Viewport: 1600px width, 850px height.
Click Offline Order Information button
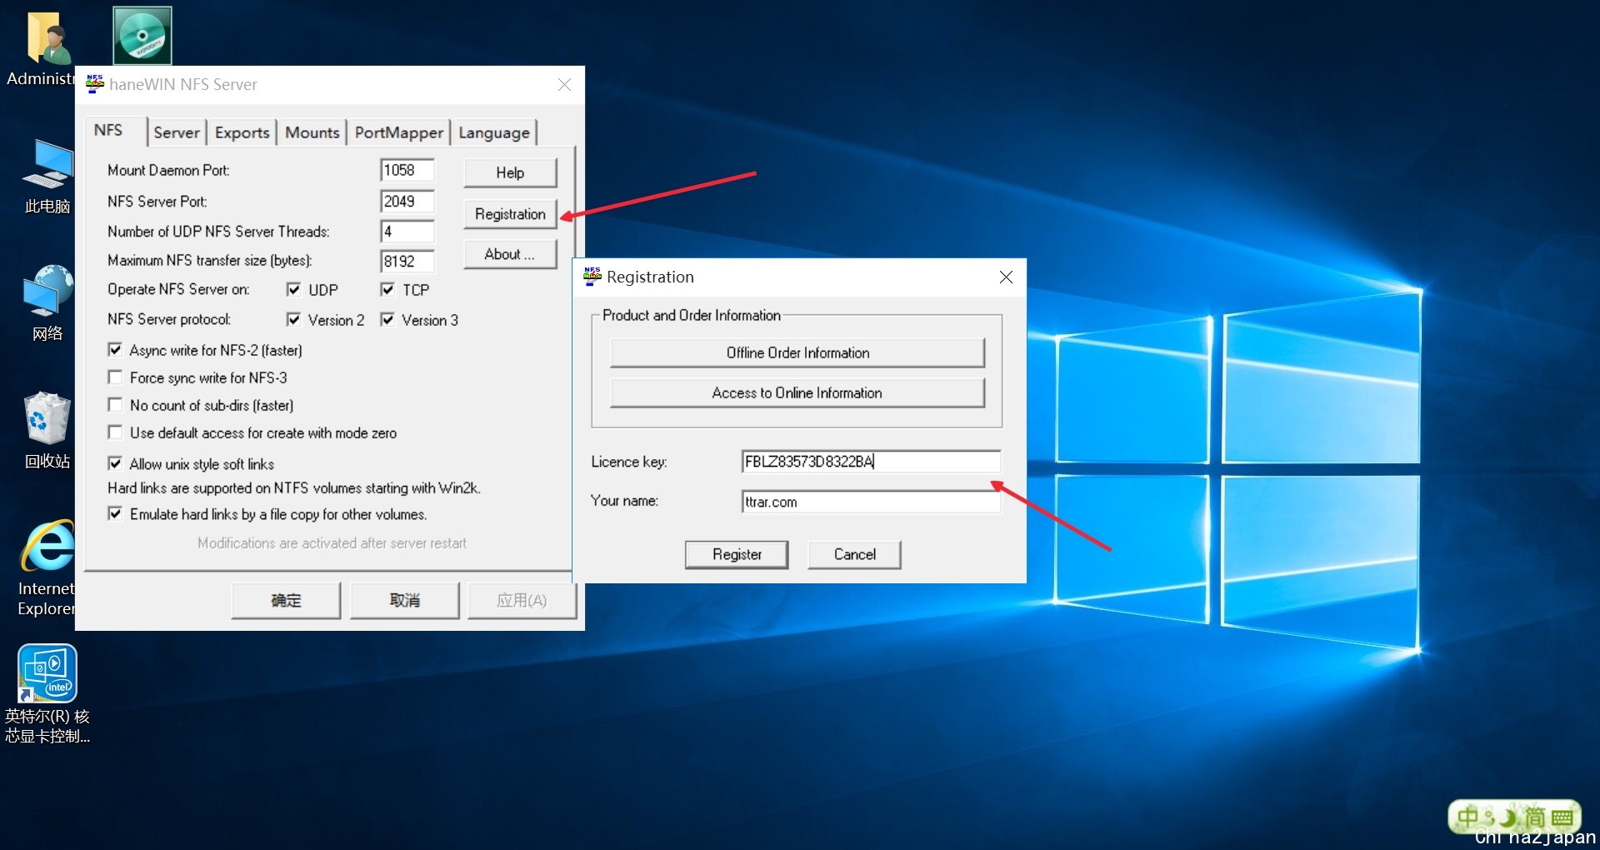(x=797, y=352)
